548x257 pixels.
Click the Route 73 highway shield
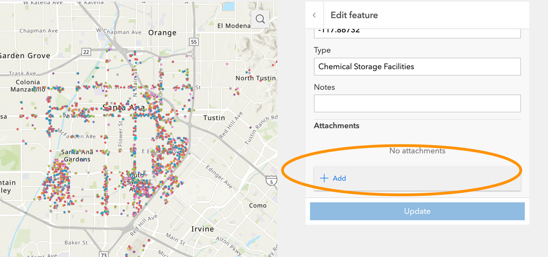104,255
